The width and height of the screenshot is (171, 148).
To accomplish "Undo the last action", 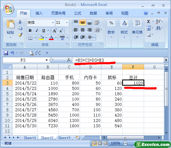I will pyautogui.click(x=12, y=53).
